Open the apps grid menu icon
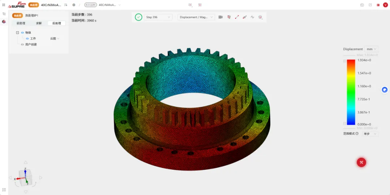 coord(4,5)
